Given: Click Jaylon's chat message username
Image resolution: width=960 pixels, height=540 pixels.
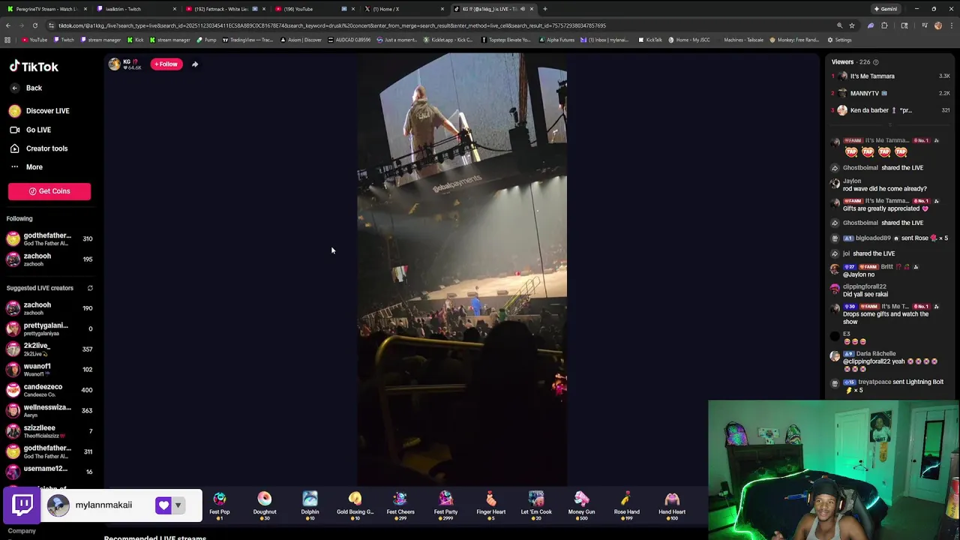Looking at the screenshot, I should pos(852,181).
